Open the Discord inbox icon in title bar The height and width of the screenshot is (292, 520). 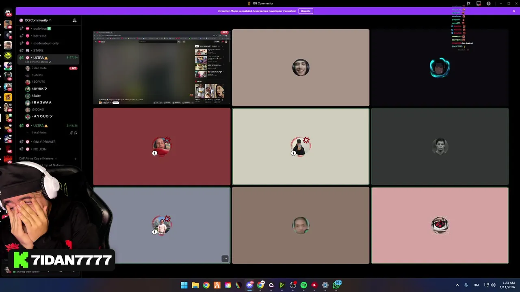click(479, 4)
